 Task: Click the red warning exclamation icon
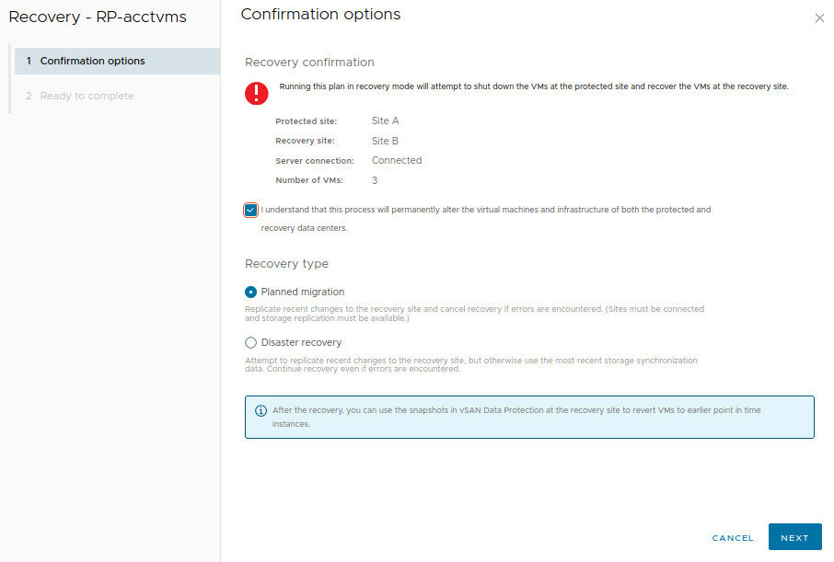[256, 93]
